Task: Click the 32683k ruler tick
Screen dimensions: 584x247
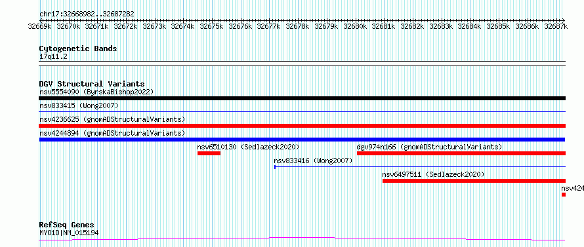Action: [441, 26]
